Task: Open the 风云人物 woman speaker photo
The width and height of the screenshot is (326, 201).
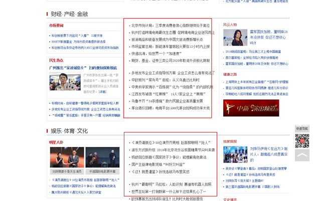Action: 235,37
